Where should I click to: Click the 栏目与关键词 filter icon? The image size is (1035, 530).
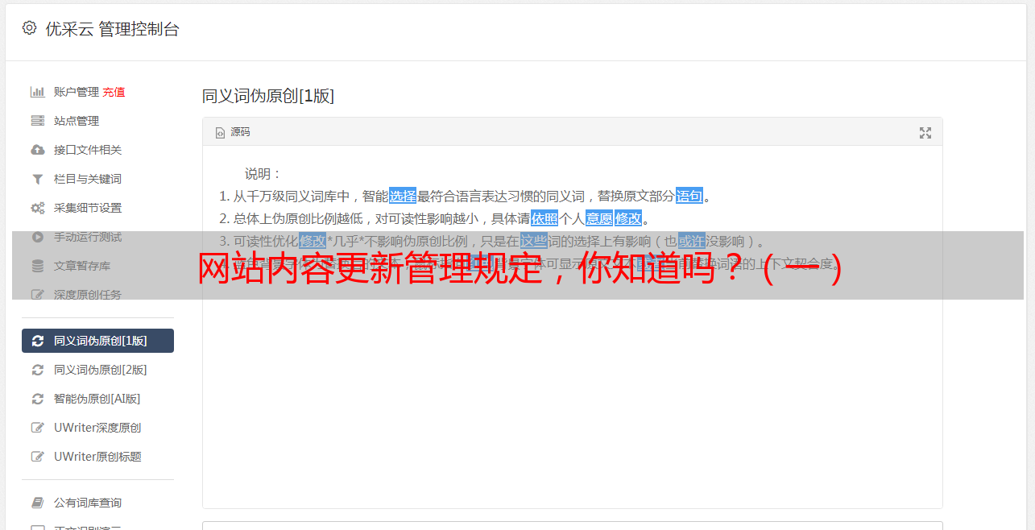pyautogui.click(x=37, y=179)
